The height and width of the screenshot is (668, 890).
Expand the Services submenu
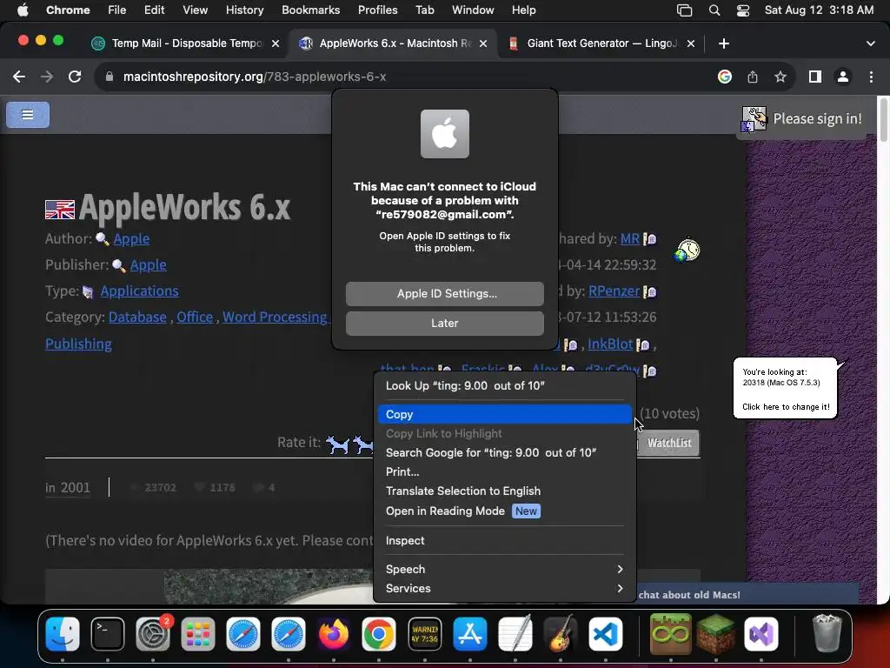[504, 589]
